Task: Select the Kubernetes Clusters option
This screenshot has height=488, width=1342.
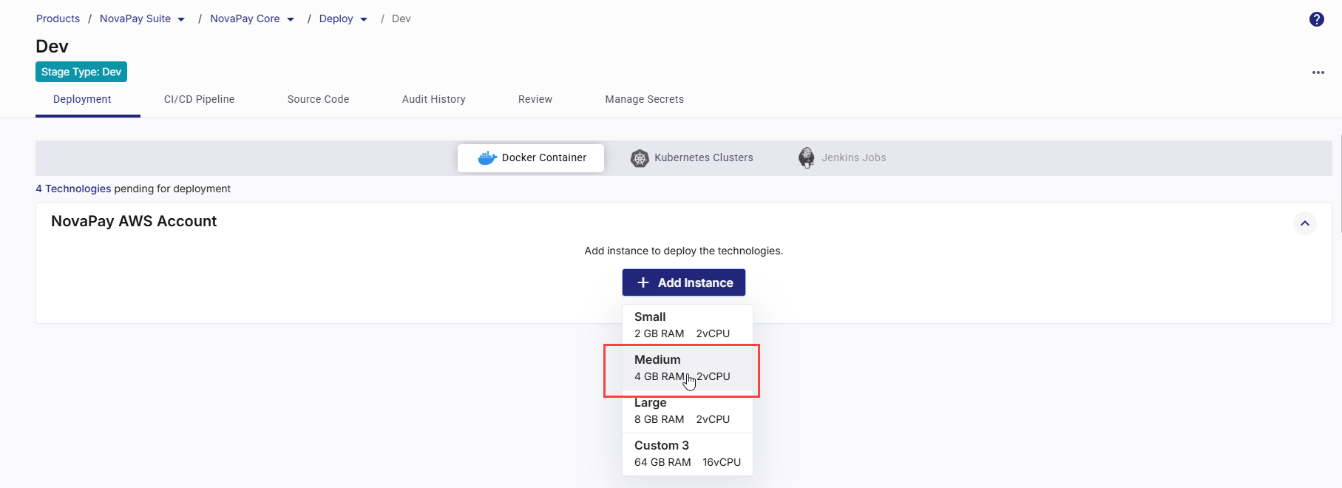Action: (x=692, y=157)
